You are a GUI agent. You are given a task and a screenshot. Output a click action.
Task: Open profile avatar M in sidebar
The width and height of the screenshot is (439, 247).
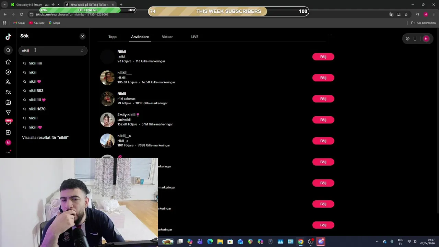pyautogui.click(x=8, y=142)
